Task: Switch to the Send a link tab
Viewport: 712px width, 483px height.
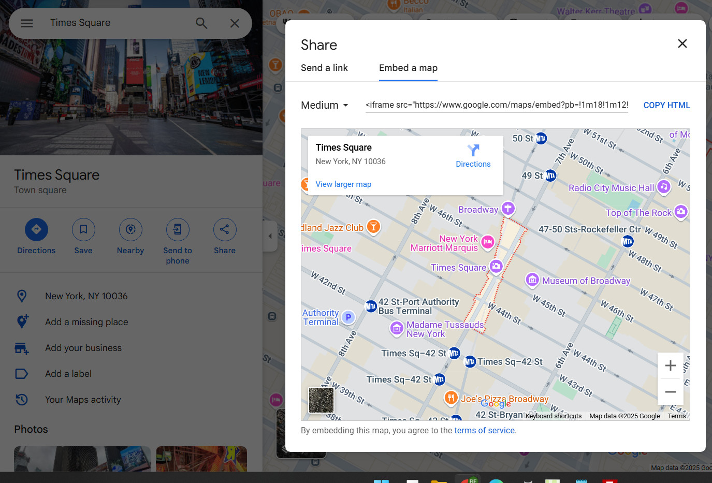Action: click(x=324, y=68)
